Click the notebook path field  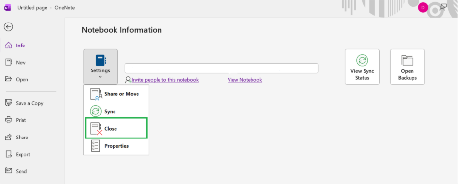pos(221,69)
